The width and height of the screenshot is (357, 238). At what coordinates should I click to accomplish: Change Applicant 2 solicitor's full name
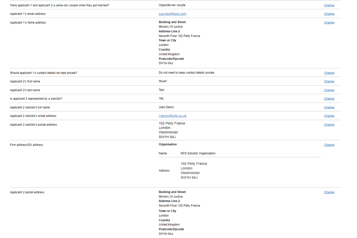(x=329, y=107)
